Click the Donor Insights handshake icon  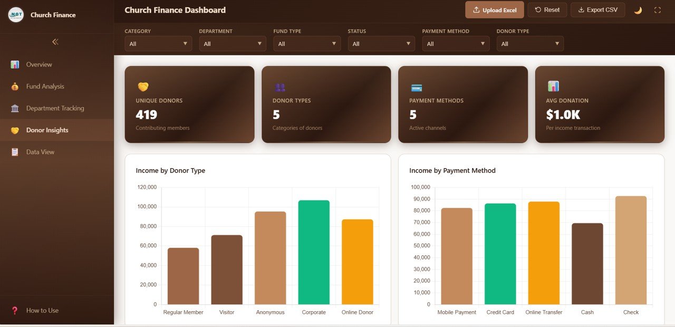coord(16,130)
